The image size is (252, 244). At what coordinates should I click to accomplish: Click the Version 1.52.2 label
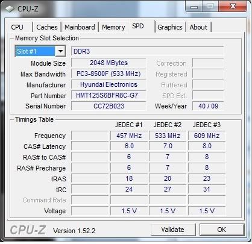[74, 231]
